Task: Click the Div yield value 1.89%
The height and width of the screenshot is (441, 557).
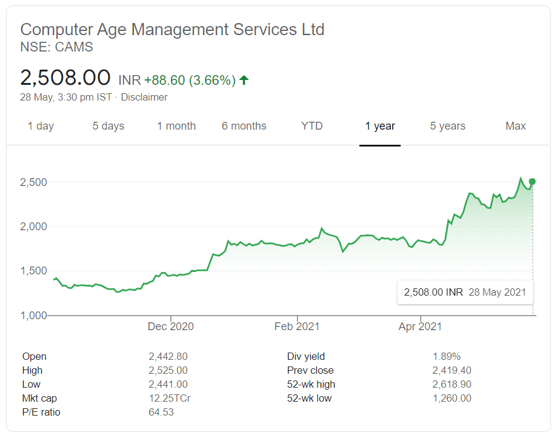Action: [x=447, y=356]
